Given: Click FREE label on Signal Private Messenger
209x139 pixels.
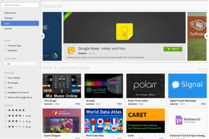Looking at the screenshot, I should 203,104.
